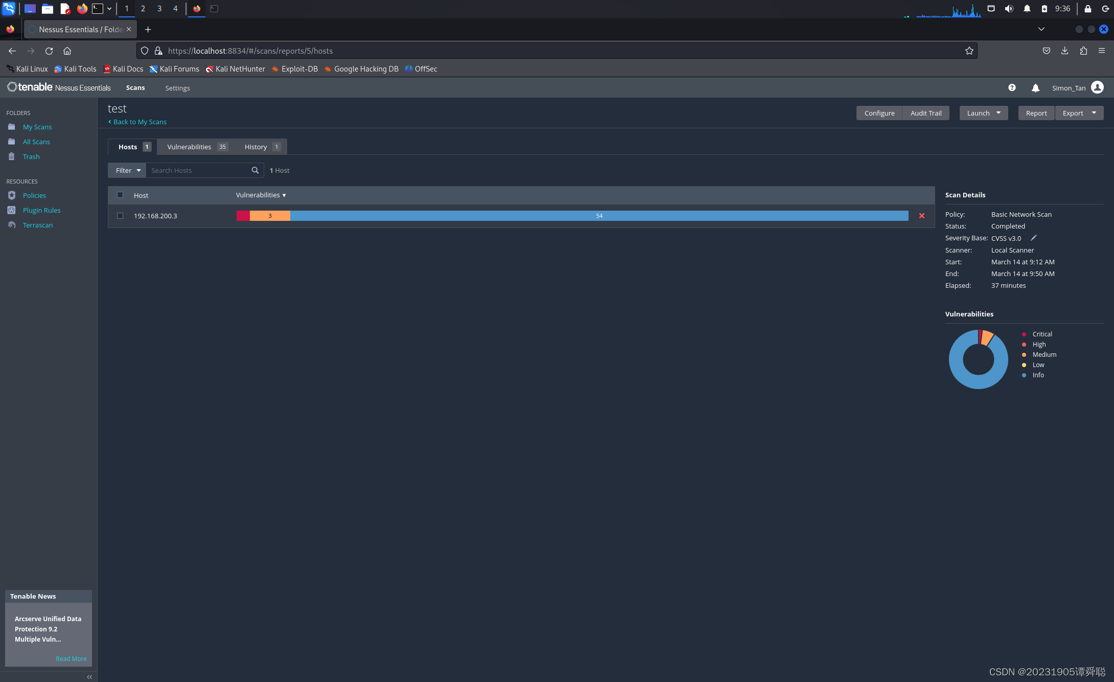Close the Nessus Essentials browser tab
This screenshot has width=1114, height=682.
(129, 29)
